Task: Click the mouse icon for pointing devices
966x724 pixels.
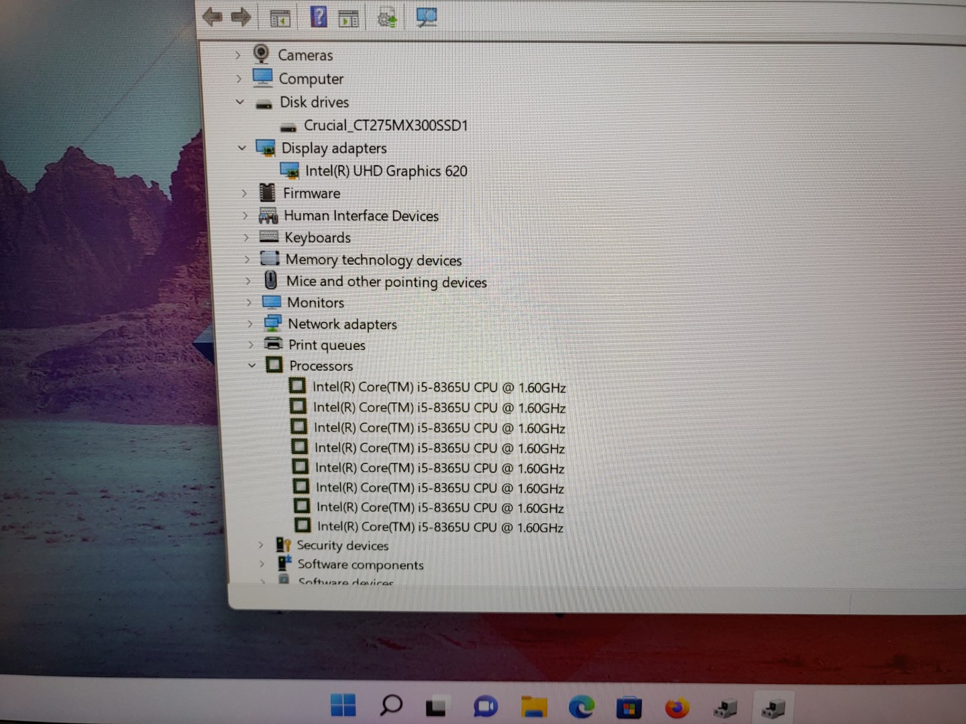Action: 270,280
